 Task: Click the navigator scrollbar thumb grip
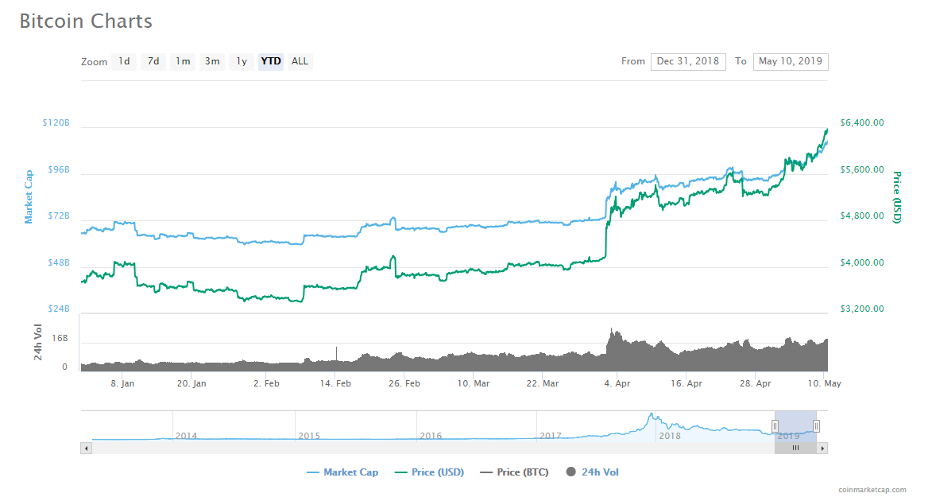pos(795,449)
